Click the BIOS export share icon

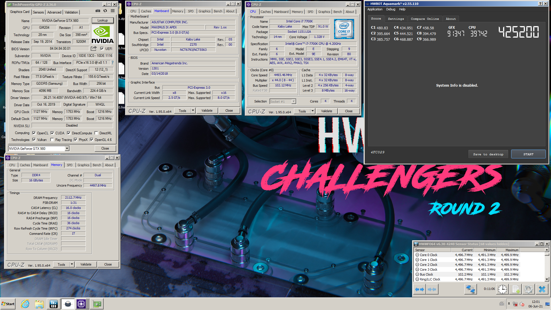click(x=94, y=49)
